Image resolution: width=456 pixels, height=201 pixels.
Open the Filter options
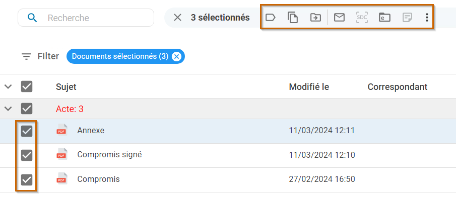[x=40, y=56]
